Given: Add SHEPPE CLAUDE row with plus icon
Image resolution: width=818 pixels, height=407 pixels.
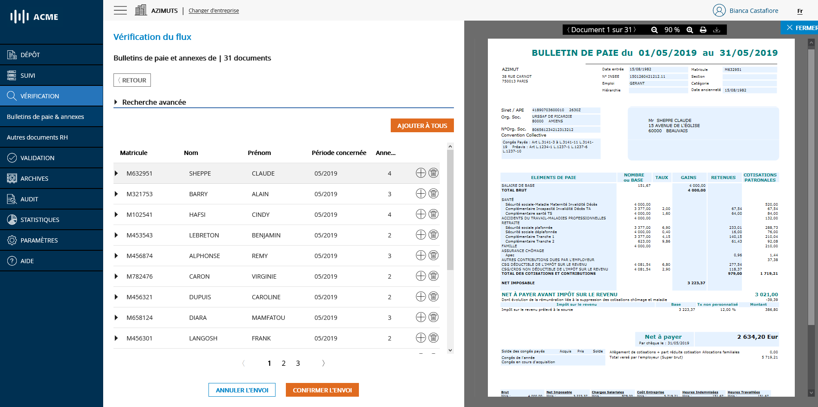Looking at the screenshot, I should click(421, 173).
